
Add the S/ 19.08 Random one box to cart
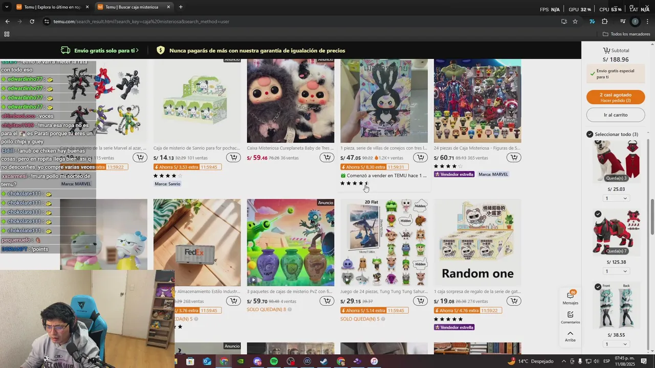[x=514, y=301]
